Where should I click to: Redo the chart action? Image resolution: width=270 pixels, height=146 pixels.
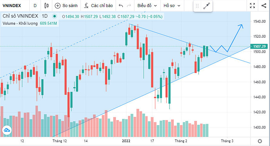point(129,6)
